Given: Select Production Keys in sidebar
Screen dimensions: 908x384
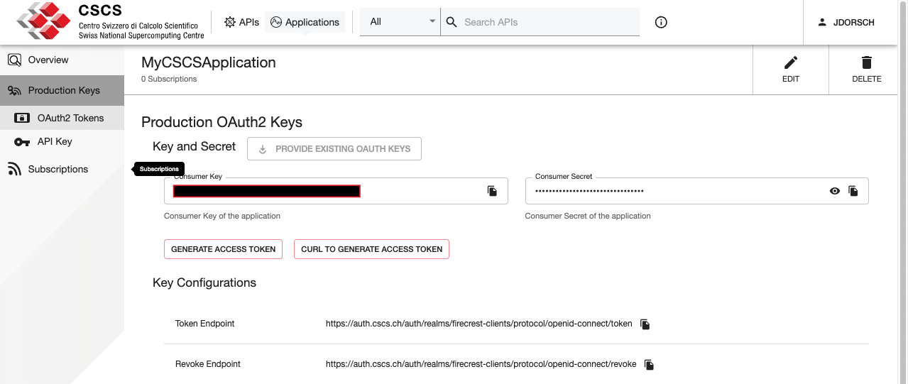Looking at the screenshot, I should coord(62,90).
